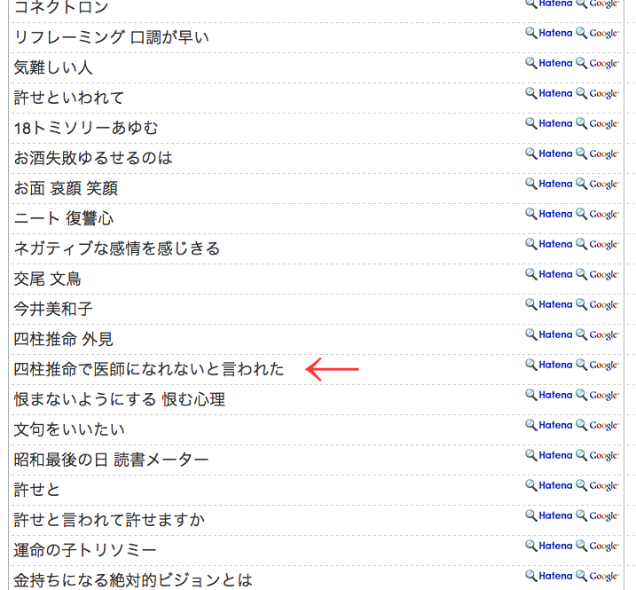Image resolution: width=636 pixels, height=590 pixels.
Task: Search Hatena for 今井美和子
Action: (x=549, y=304)
